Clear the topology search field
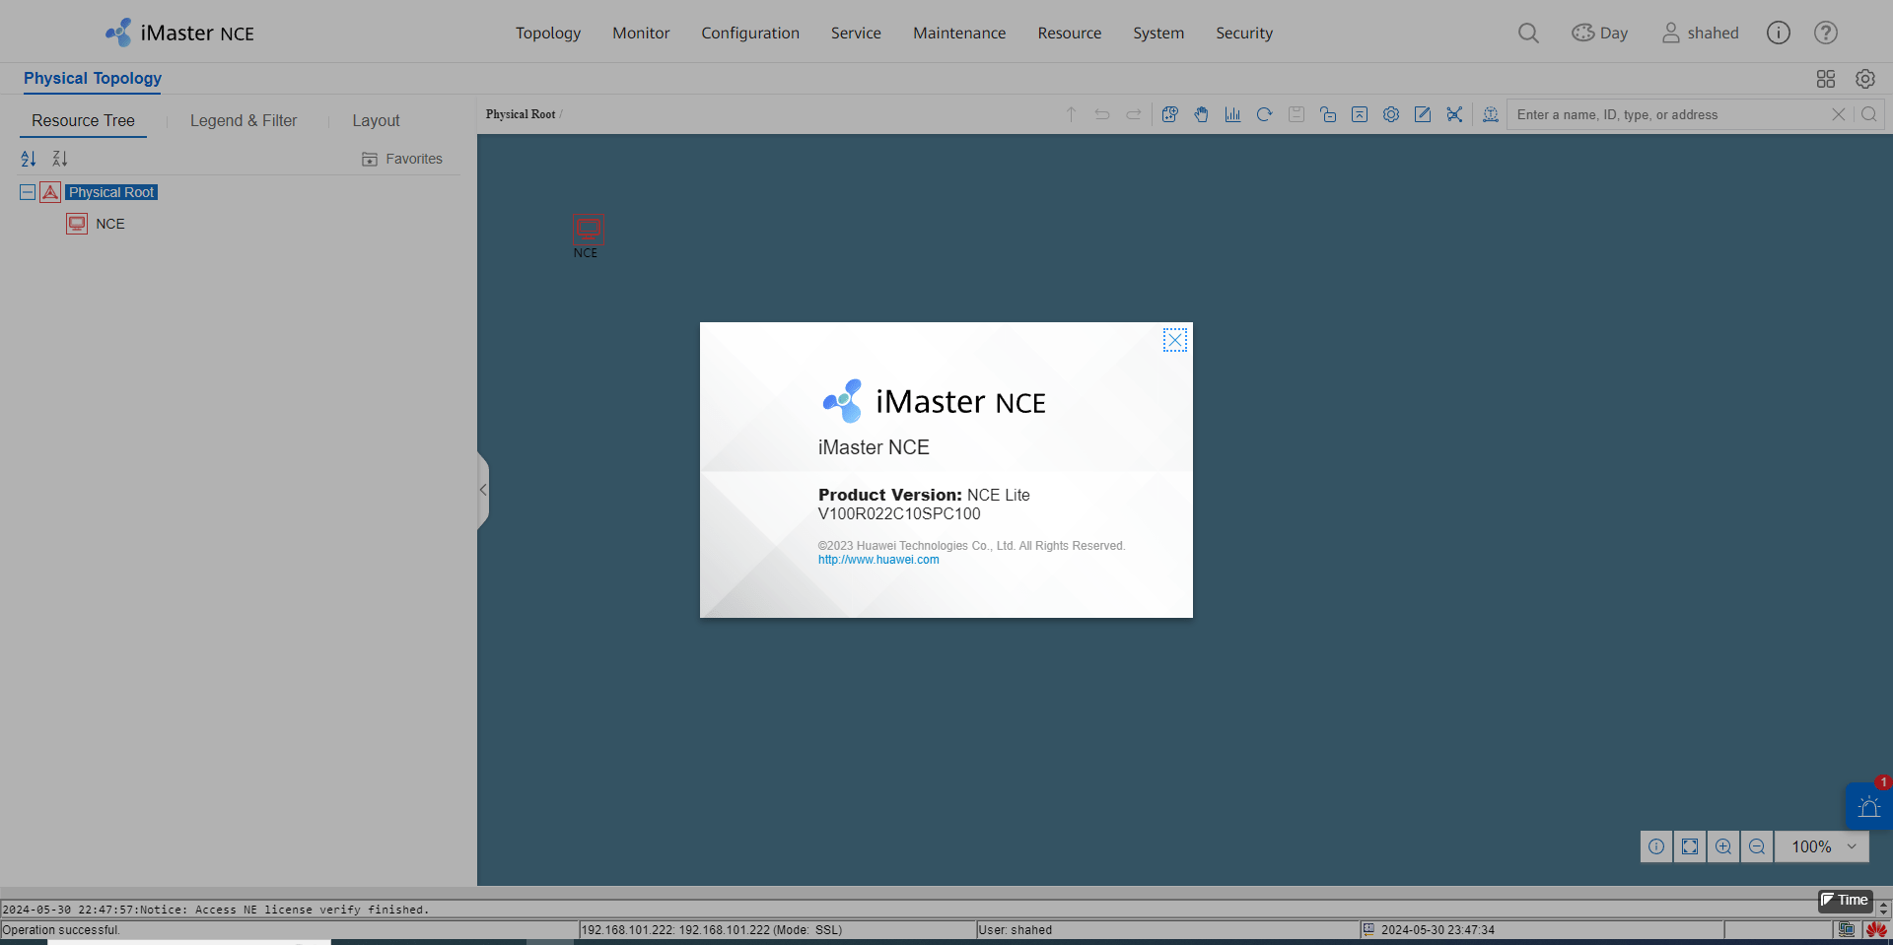The width and height of the screenshot is (1893, 945). (1839, 114)
